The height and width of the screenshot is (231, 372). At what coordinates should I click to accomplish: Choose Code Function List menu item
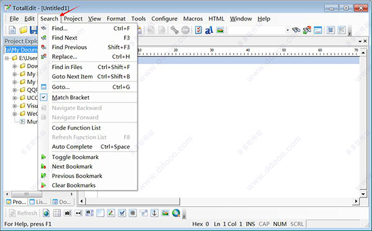tap(88, 128)
